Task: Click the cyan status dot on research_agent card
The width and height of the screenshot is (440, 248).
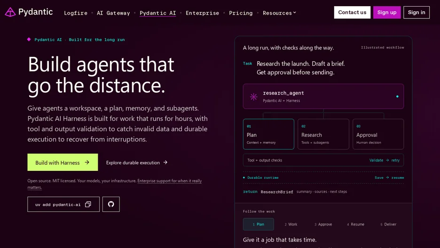Action: 397,96
